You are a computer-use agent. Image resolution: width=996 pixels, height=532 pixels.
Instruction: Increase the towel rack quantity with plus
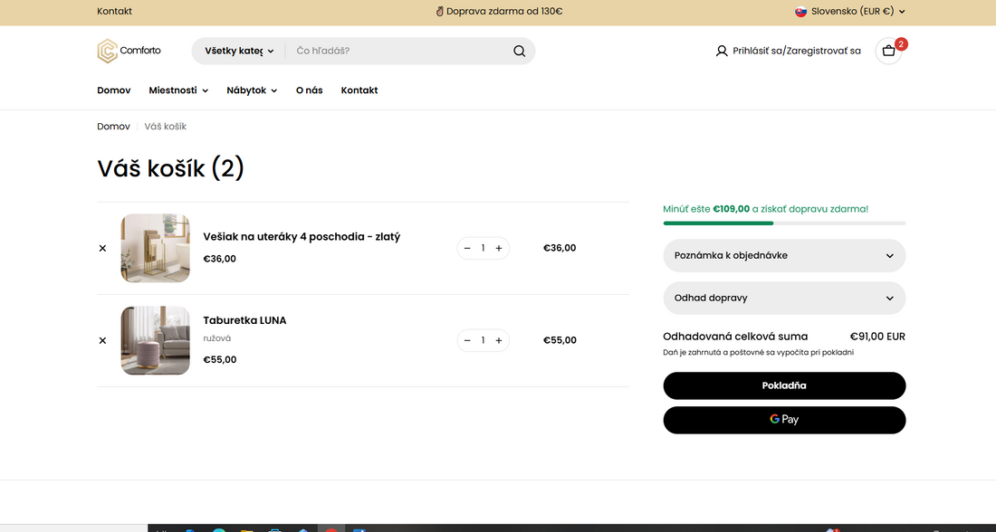pos(499,248)
